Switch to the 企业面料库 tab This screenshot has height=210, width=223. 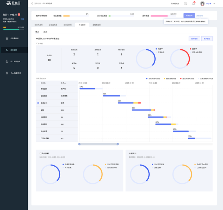[53, 25]
